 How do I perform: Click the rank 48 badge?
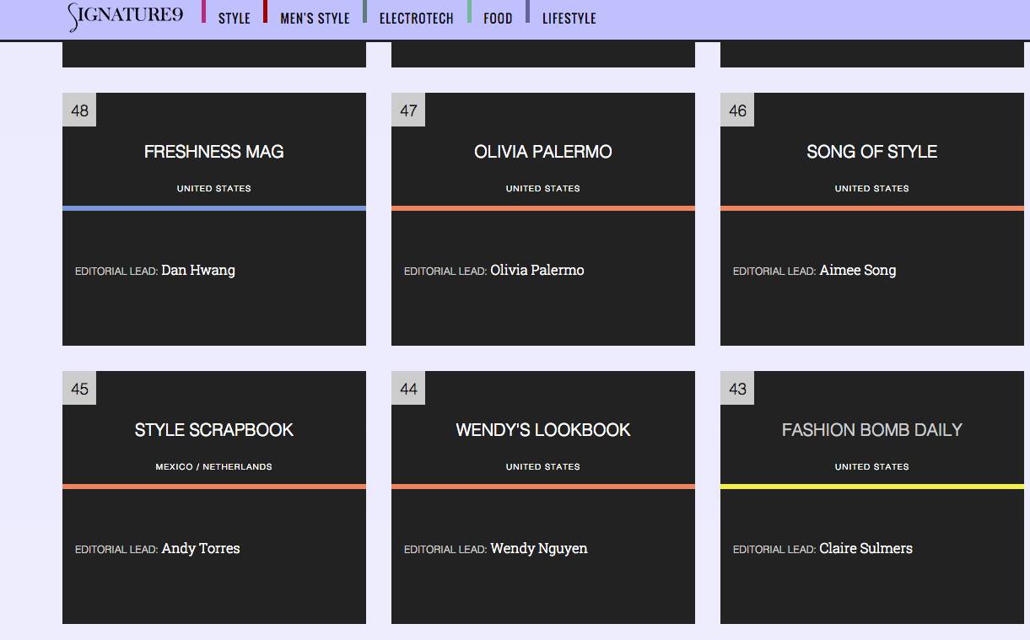[x=79, y=110]
